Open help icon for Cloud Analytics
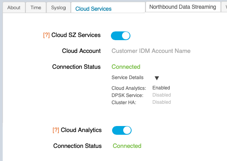Viewport: 227px width, 161px height. click(56, 130)
